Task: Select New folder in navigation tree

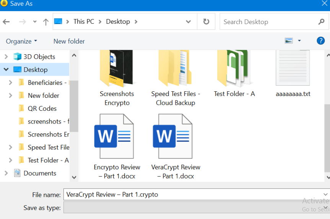Action: pyautogui.click(x=43, y=96)
